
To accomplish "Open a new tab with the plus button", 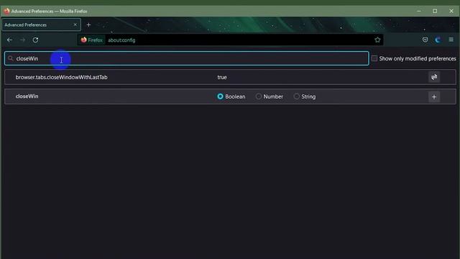I will tap(88, 25).
